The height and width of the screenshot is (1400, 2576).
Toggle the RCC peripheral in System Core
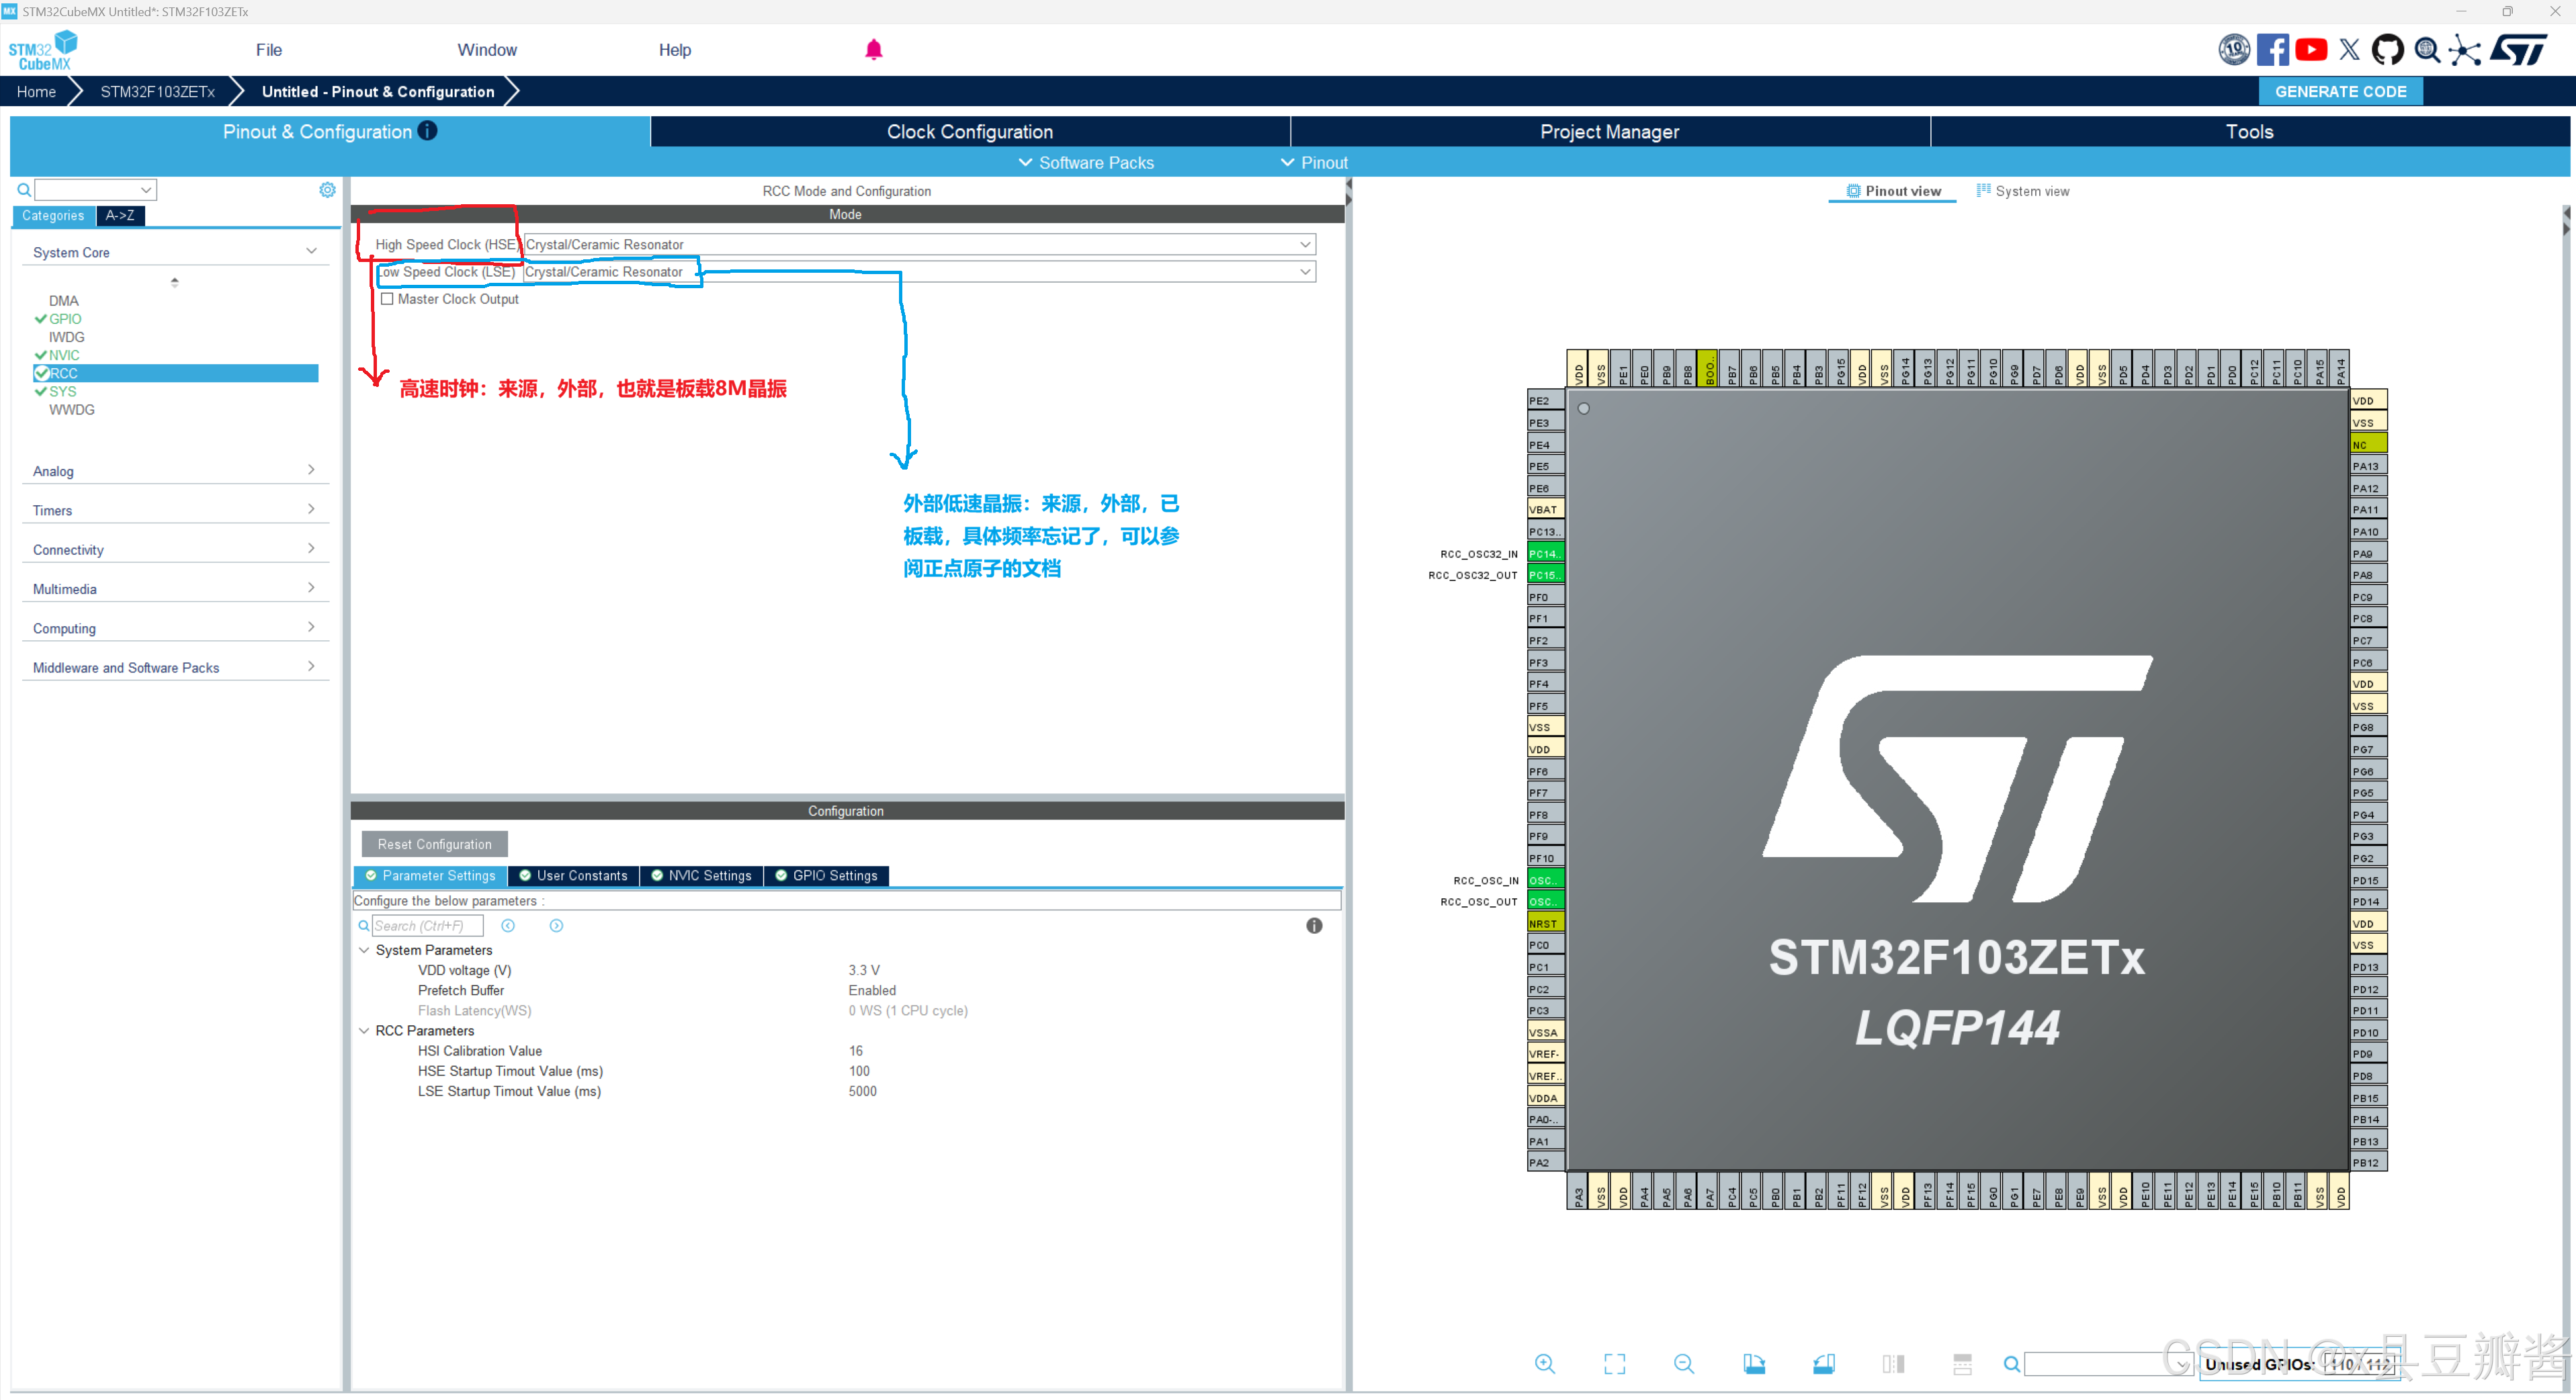pyautogui.click(x=63, y=373)
